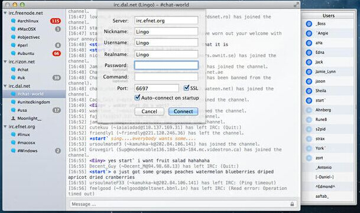Click the Nickname input field
Image resolution: width=360 pixels, height=213 pixels.
coord(166,31)
